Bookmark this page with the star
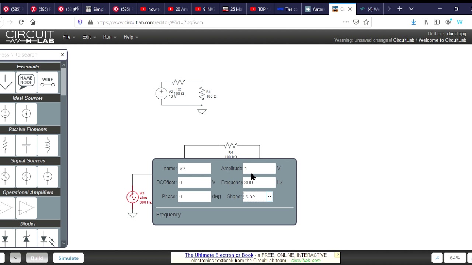This screenshot has height=265, width=472. click(366, 22)
